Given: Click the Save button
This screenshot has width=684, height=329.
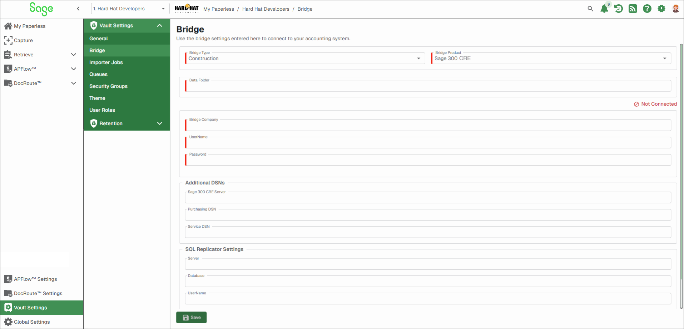Looking at the screenshot, I should pos(191,318).
